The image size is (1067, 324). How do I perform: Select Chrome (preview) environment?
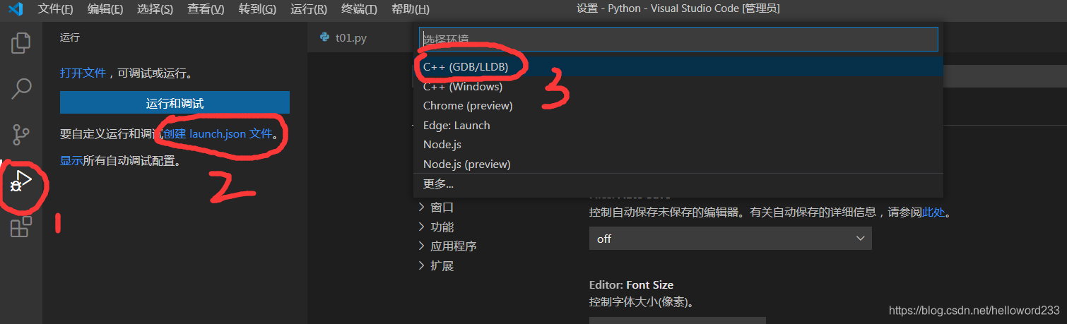678,106
